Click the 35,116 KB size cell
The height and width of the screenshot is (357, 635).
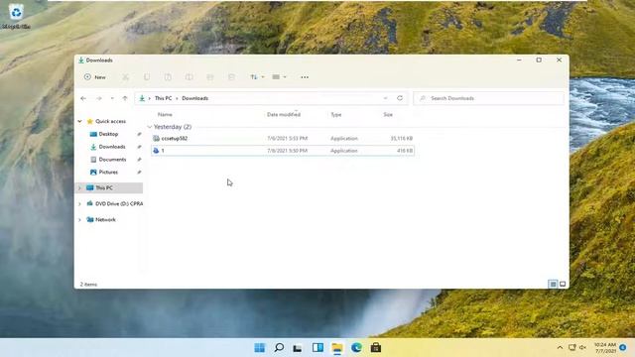tap(401, 139)
